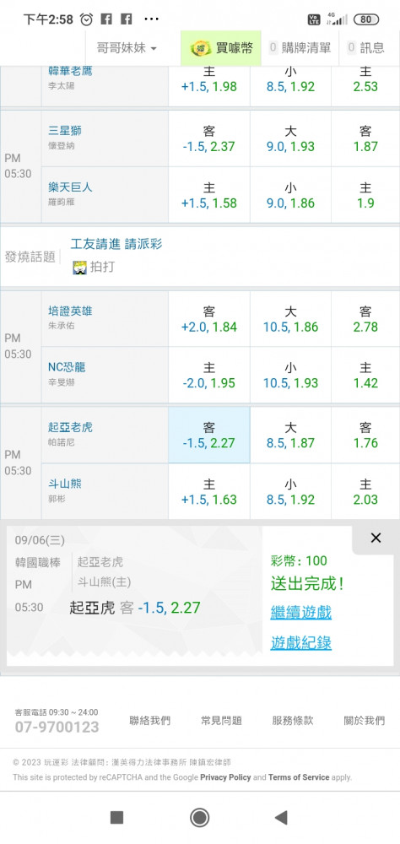The width and height of the screenshot is (400, 844).
Task: Click the 拍打 user avatar icon
Action: click(79, 267)
